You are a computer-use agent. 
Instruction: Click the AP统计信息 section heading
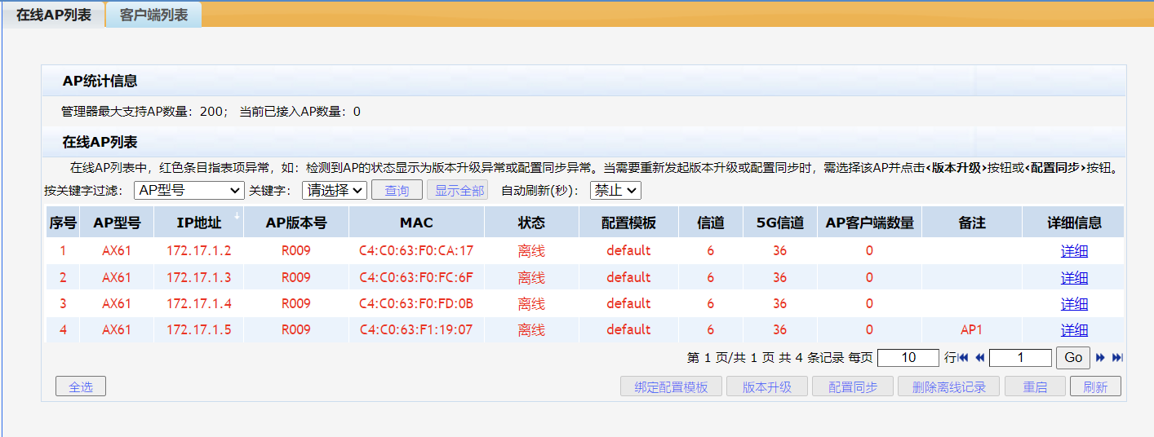[100, 81]
